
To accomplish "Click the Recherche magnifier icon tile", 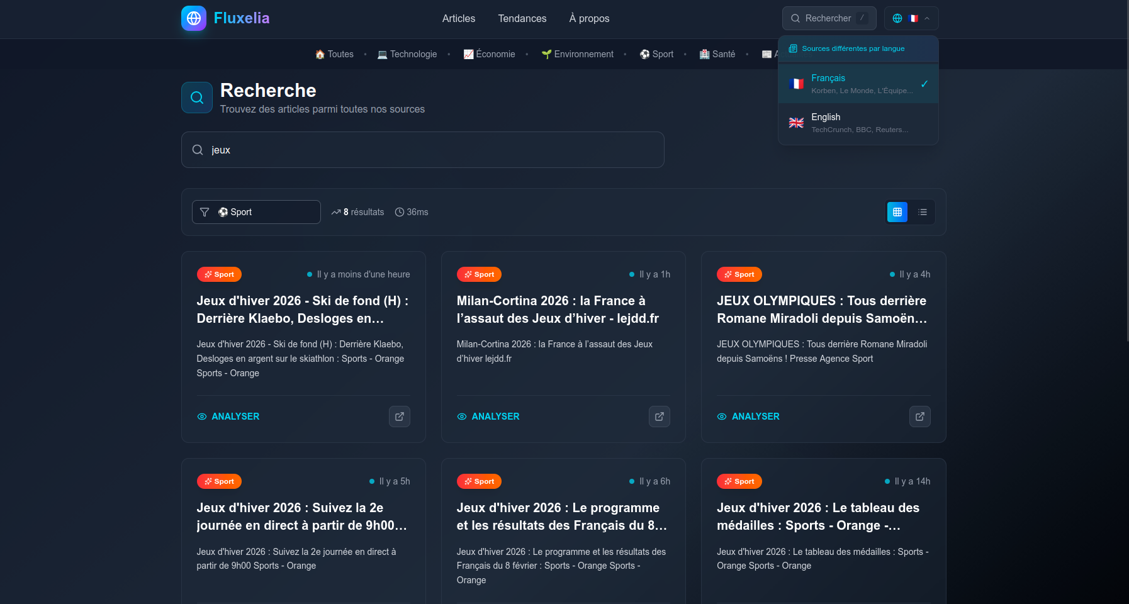I will tap(197, 98).
